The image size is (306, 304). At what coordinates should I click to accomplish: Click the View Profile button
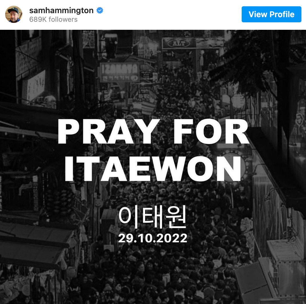pyautogui.click(x=271, y=14)
